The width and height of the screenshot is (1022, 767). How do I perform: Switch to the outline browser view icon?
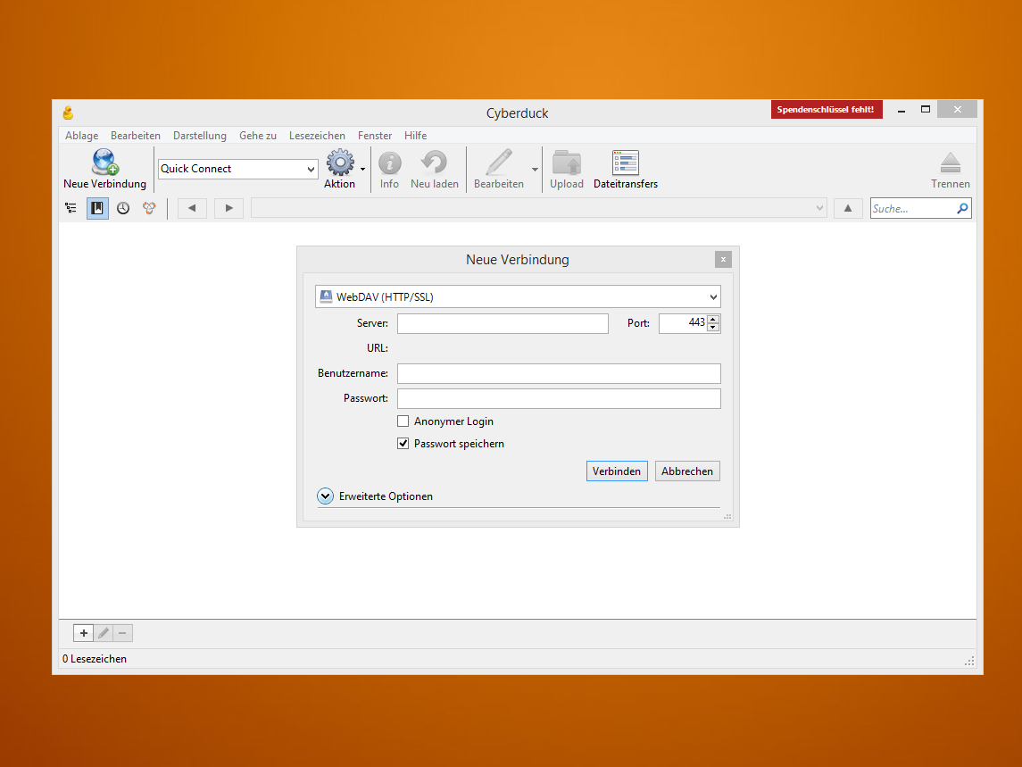tap(71, 208)
